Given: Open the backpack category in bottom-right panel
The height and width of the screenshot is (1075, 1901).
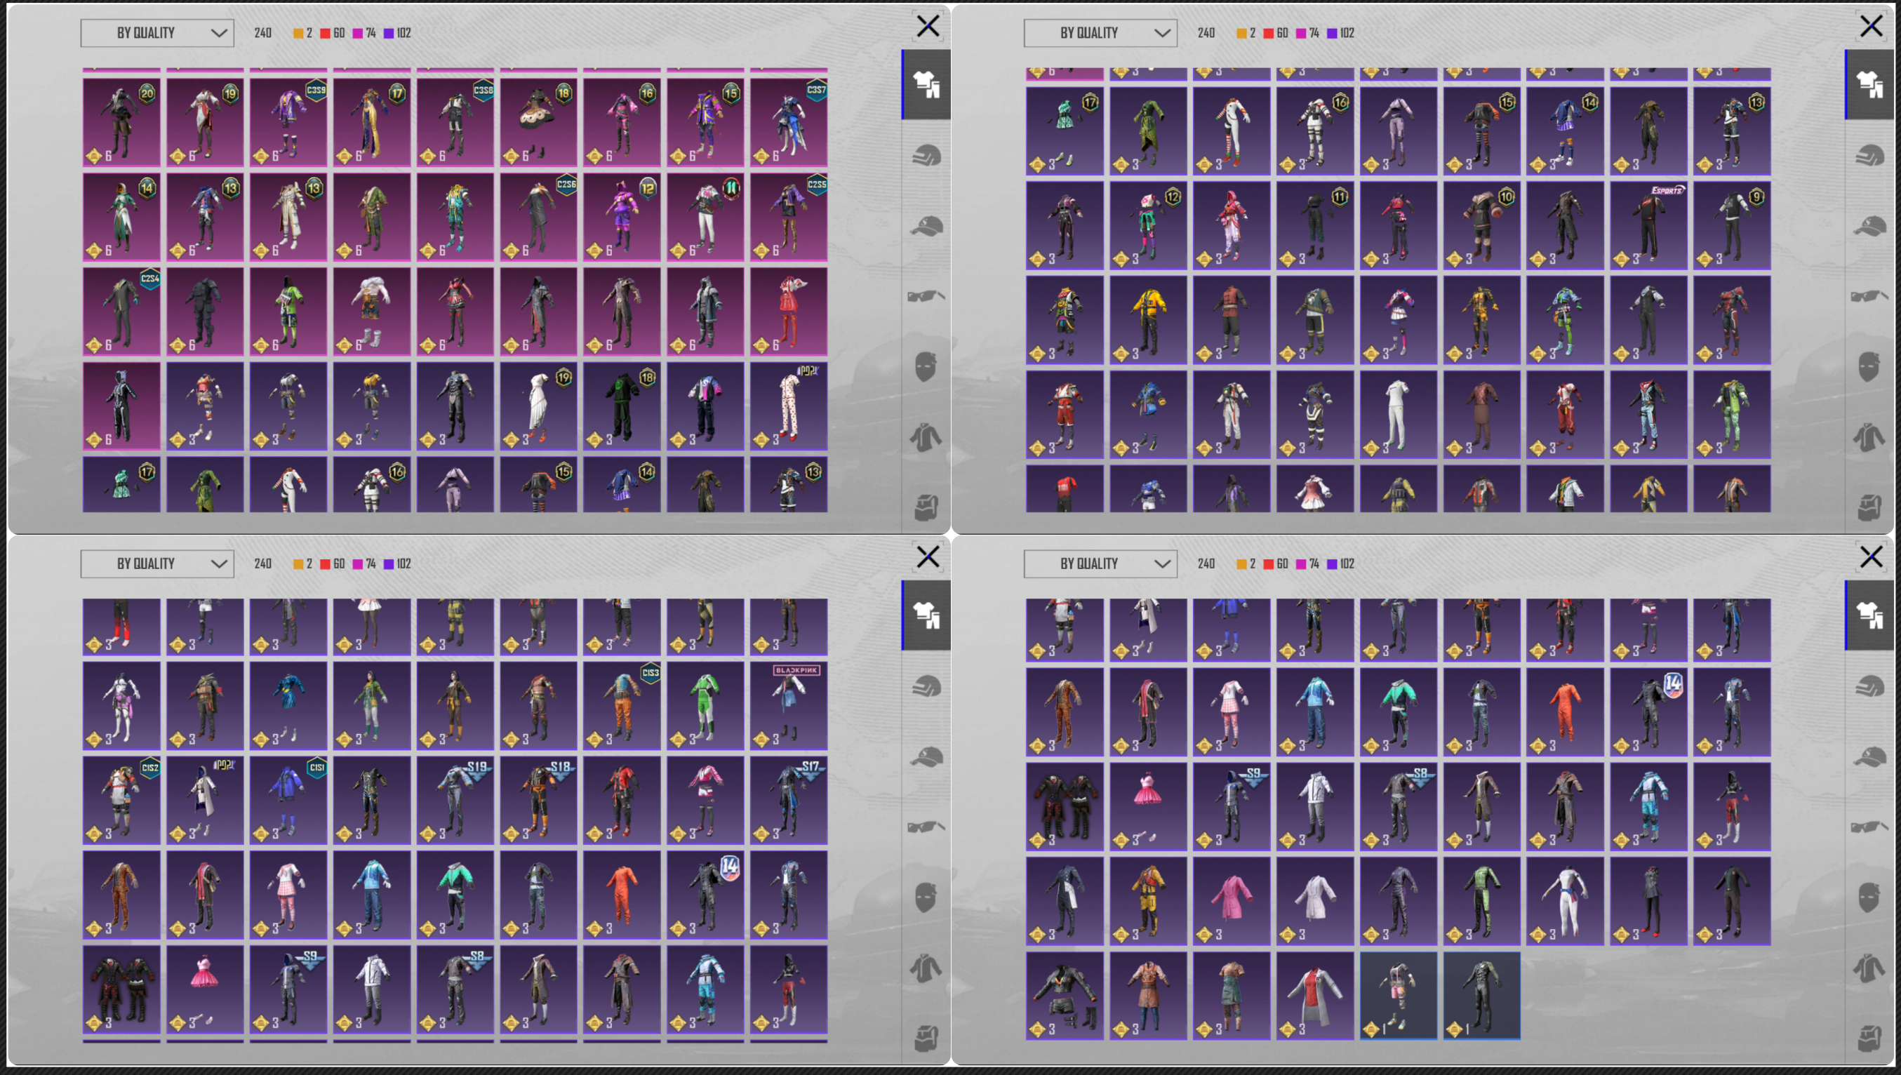Looking at the screenshot, I should tap(1869, 1039).
